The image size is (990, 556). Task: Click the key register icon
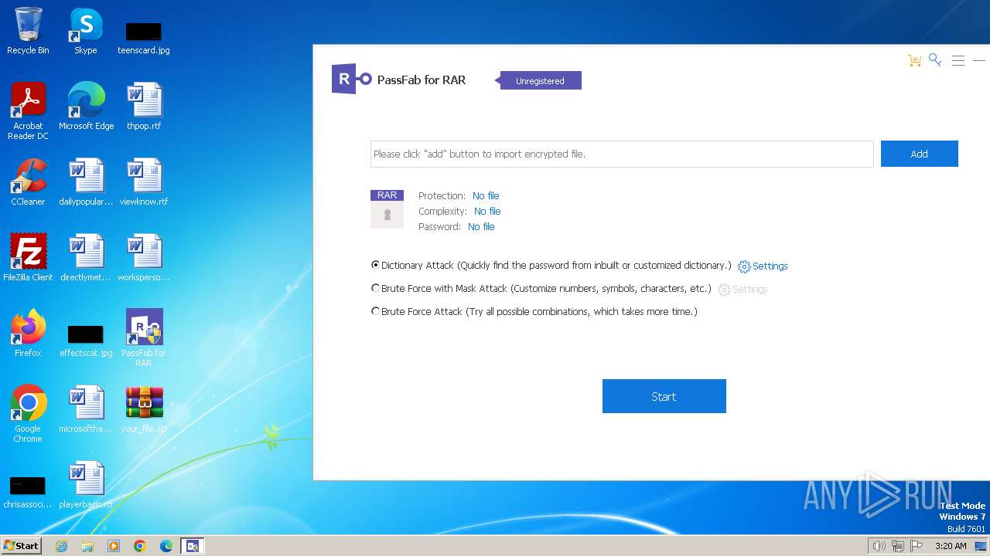point(935,59)
